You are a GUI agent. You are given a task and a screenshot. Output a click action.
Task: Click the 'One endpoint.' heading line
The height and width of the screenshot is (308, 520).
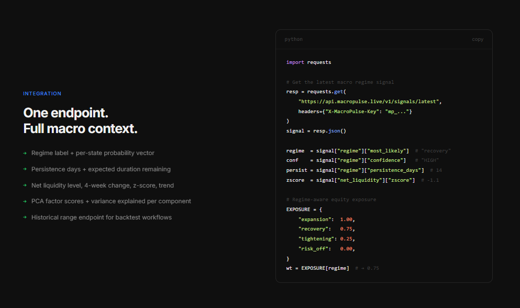coord(65,113)
